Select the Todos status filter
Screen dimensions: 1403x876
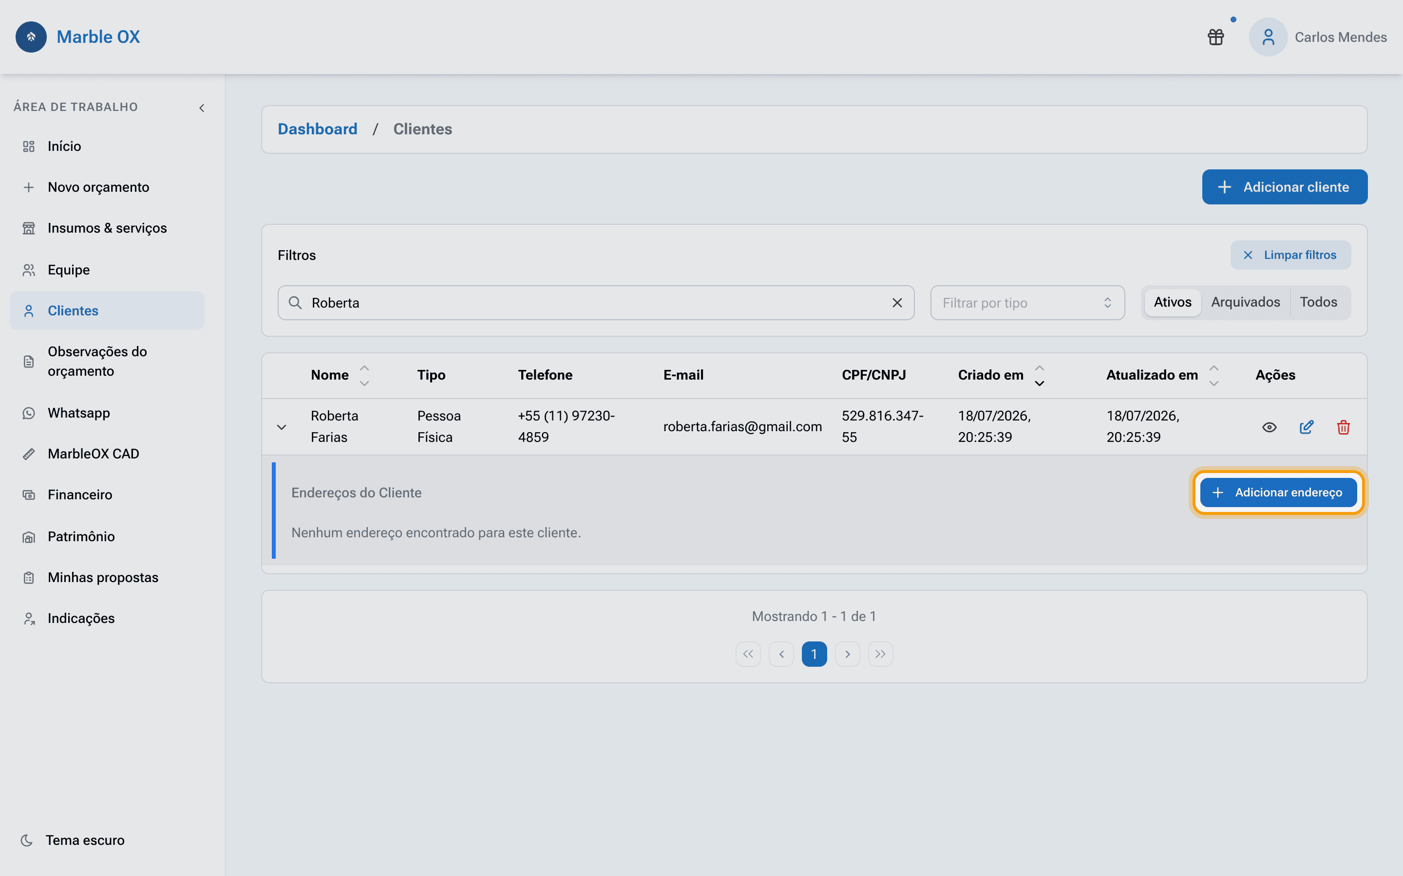coord(1318,302)
